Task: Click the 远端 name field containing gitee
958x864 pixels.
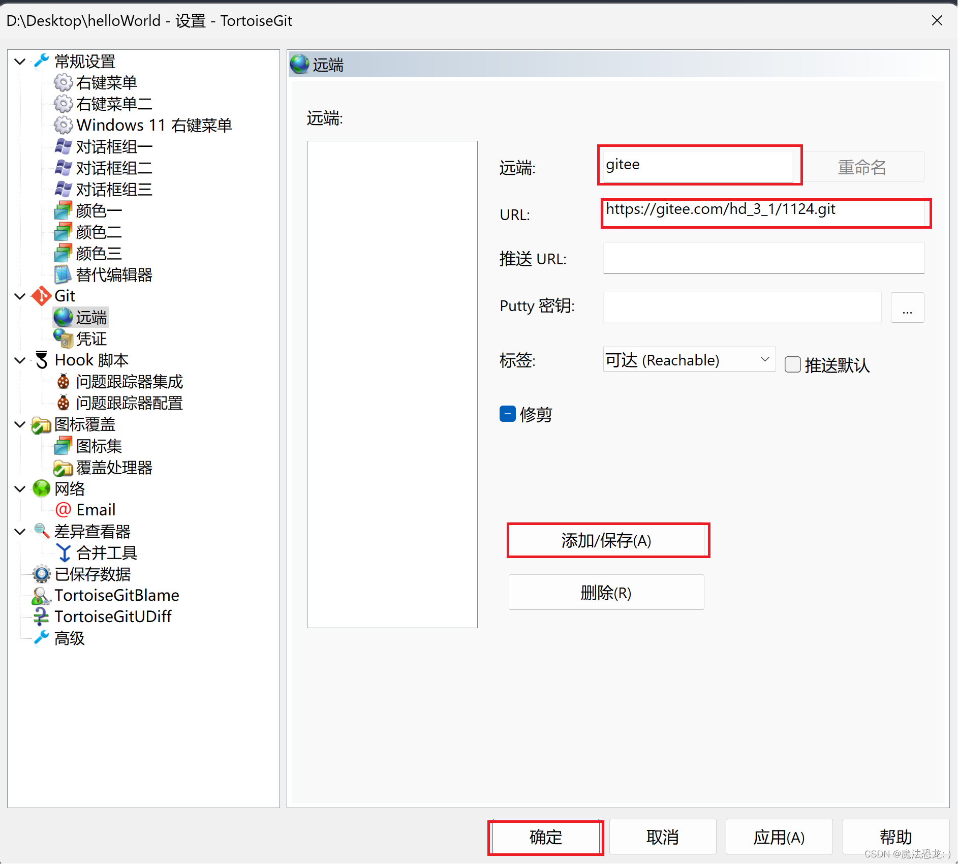Action: pos(698,166)
